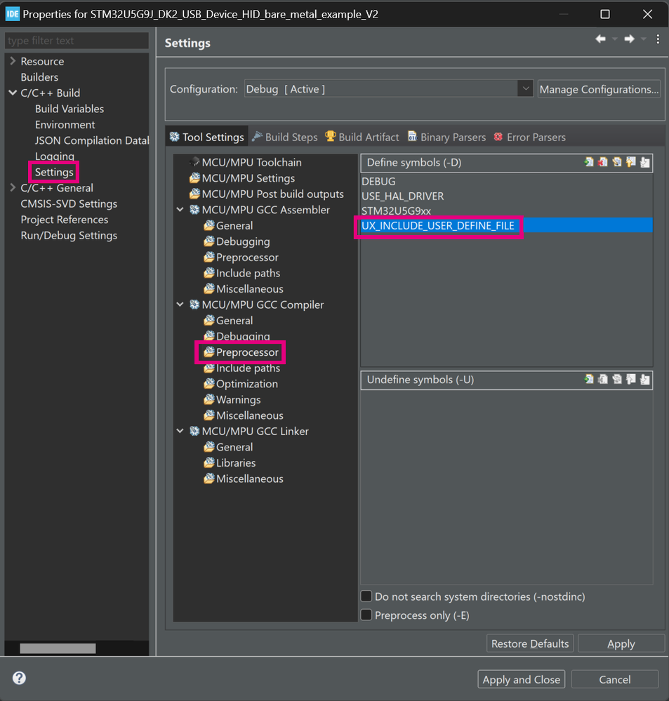This screenshot has width=669, height=701.
Task: Collapse MCU/MPU GCC Linker node
Action: [x=180, y=431]
